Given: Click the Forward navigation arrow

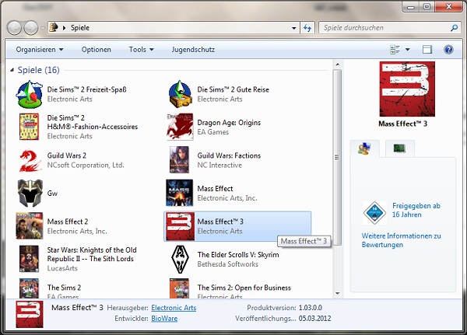Looking at the screenshot, I should (x=31, y=28).
